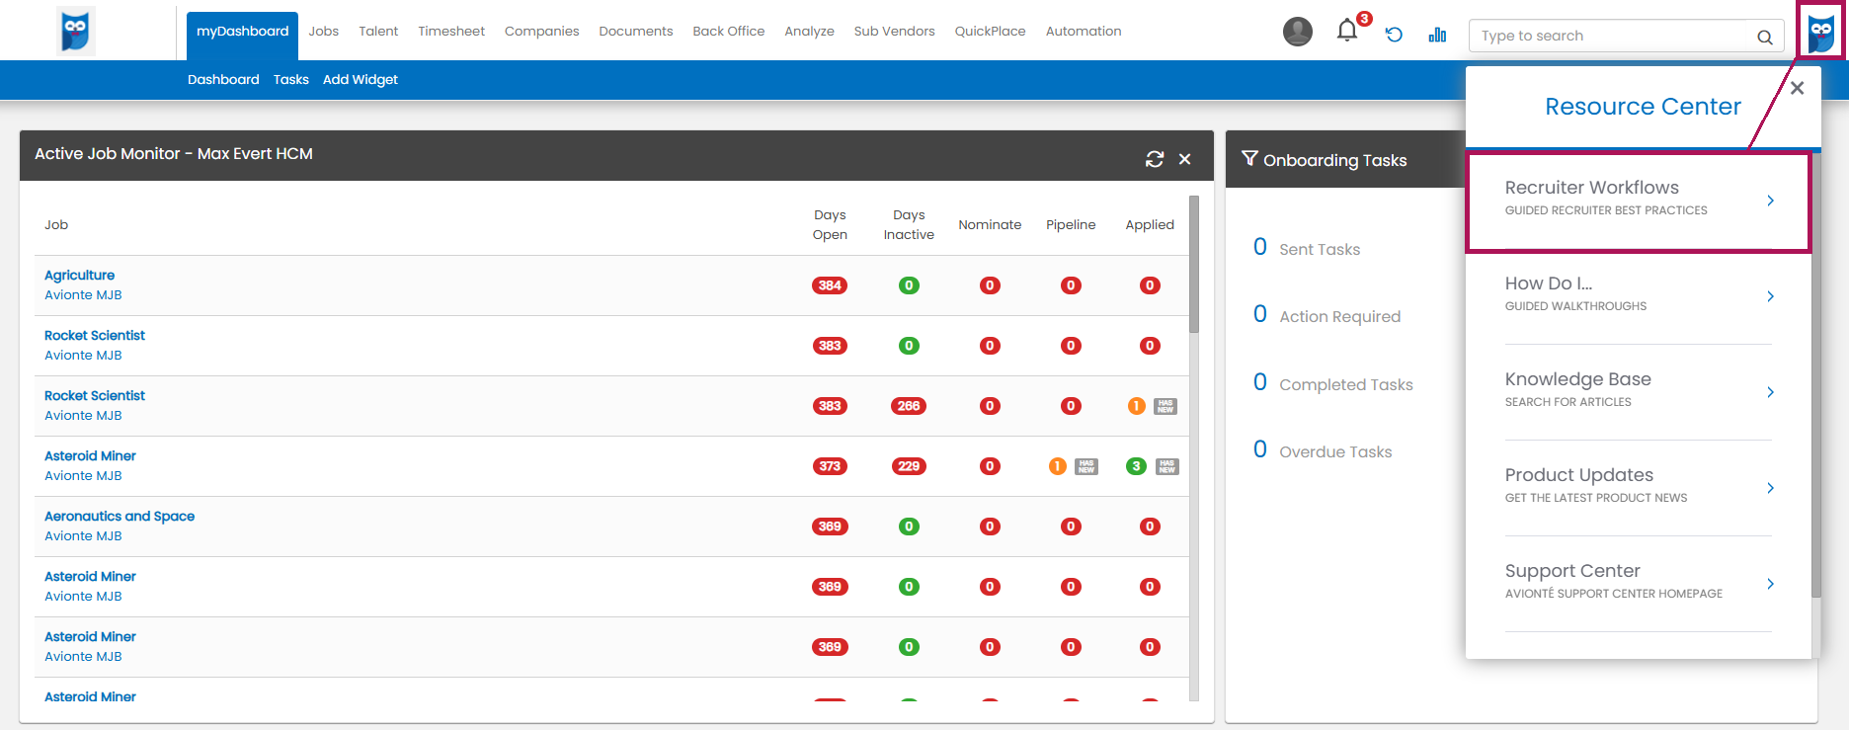Viewport: 1849px width, 730px height.
Task: Open Product Updates chevron
Action: 1769,488
